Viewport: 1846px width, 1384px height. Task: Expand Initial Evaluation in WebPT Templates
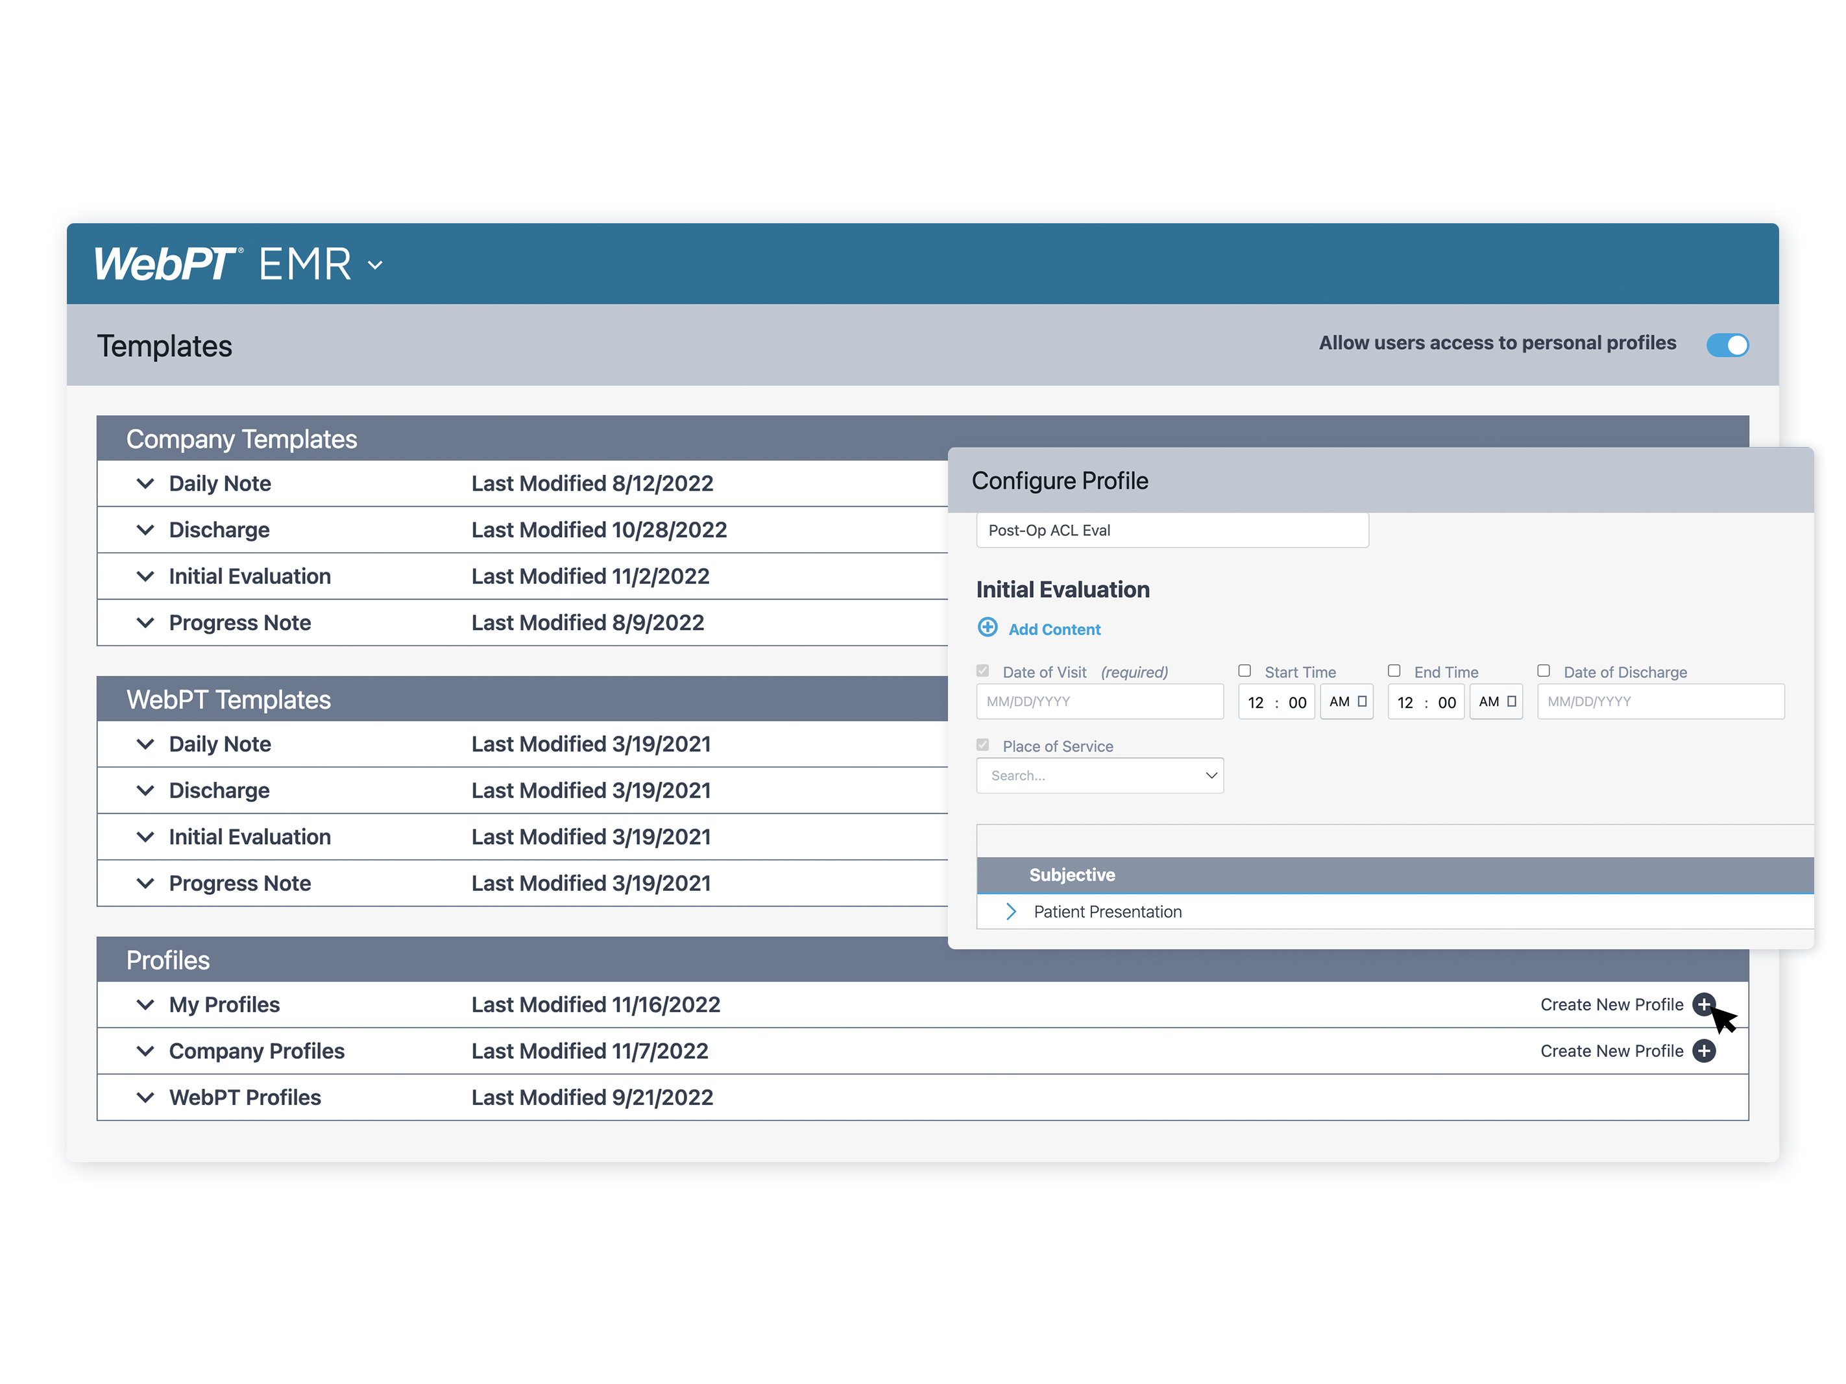[145, 836]
